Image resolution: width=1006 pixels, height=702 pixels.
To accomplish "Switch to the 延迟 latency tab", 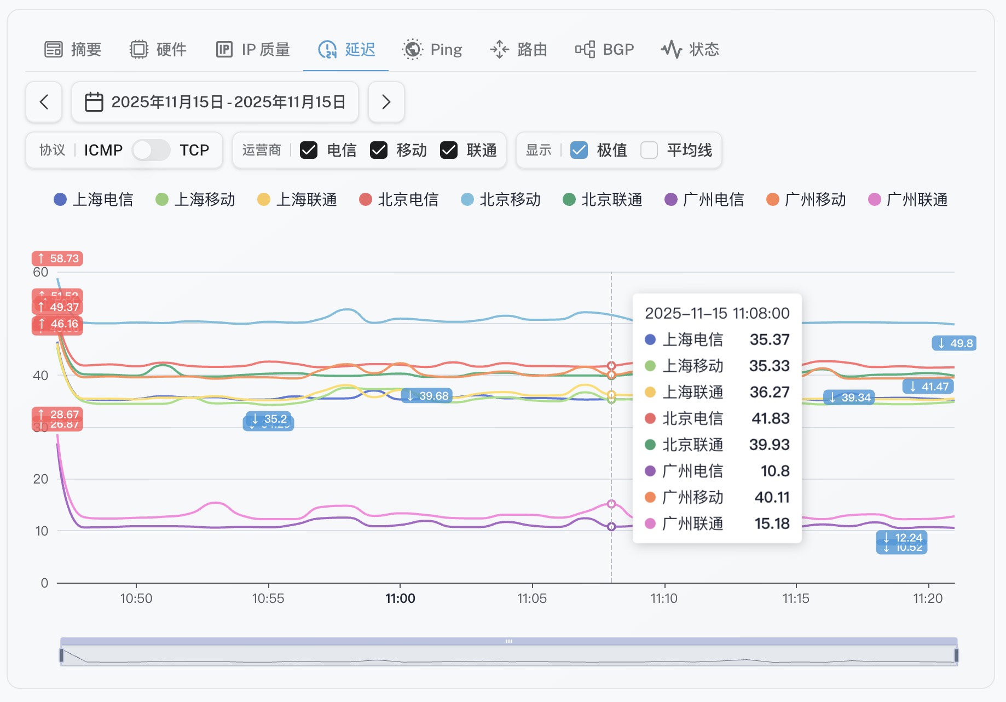I will [x=346, y=49].
